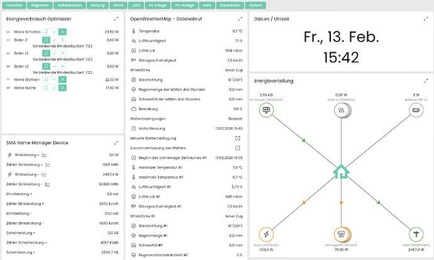This screenshot has height=260, width=434.
Task: Click the PV Anlage solar panel node
Action: (267, 111)
